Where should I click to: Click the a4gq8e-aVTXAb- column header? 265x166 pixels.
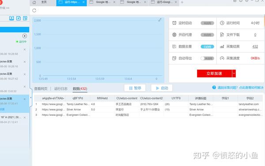53,98
